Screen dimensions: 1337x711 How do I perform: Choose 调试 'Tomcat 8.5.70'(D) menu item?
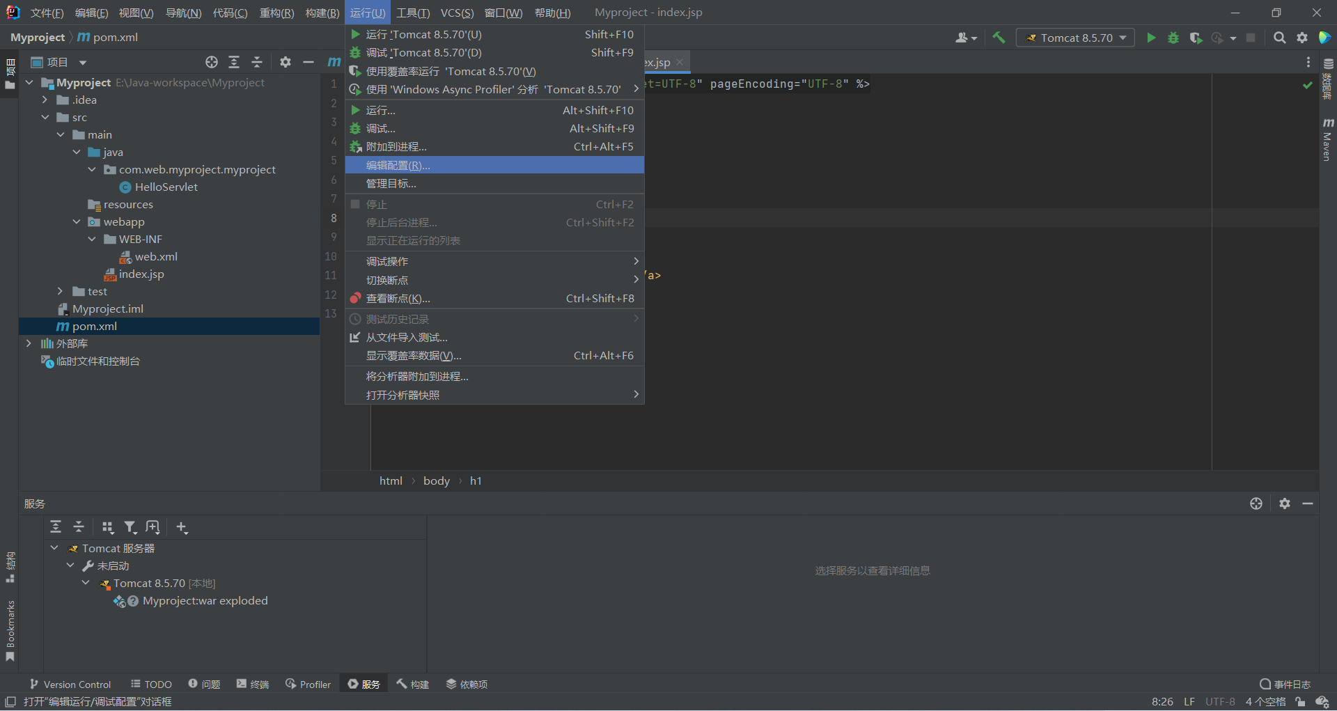coord(494,52)
